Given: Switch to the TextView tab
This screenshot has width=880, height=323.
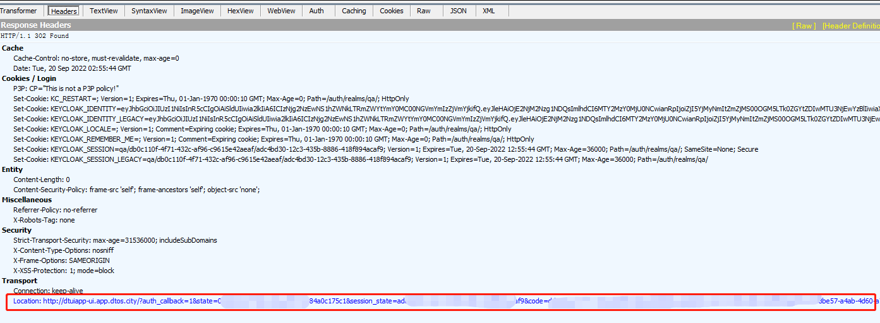Looking at the screenshot, I should [104, 11].
